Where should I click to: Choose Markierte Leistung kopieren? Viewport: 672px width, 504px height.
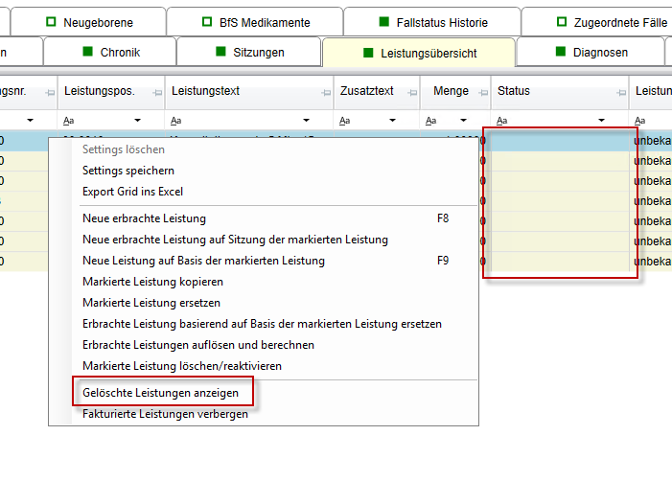coord(274,282)
